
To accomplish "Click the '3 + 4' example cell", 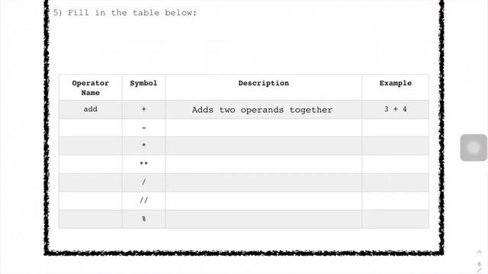I will [395, 110].
